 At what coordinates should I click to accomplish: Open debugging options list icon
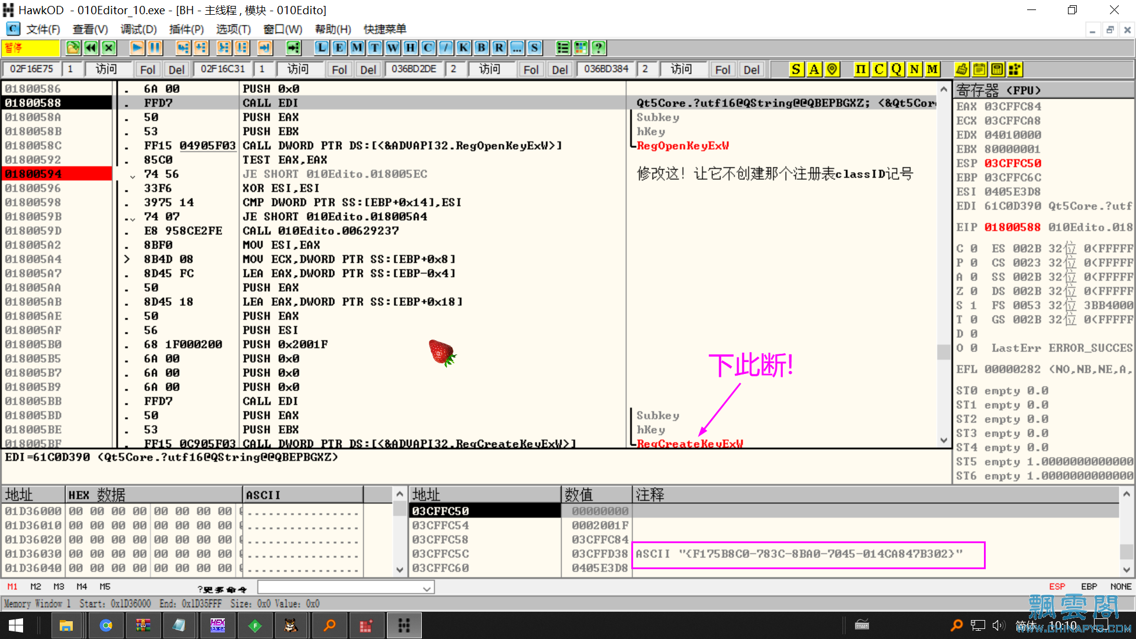[x=563, y=48]
